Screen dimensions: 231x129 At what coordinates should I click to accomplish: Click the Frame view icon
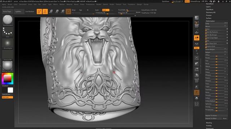point(197,58)
